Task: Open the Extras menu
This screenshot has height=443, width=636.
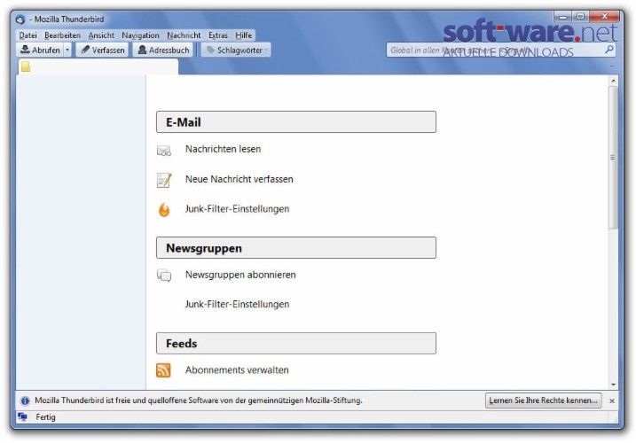Action: (218, 35)
